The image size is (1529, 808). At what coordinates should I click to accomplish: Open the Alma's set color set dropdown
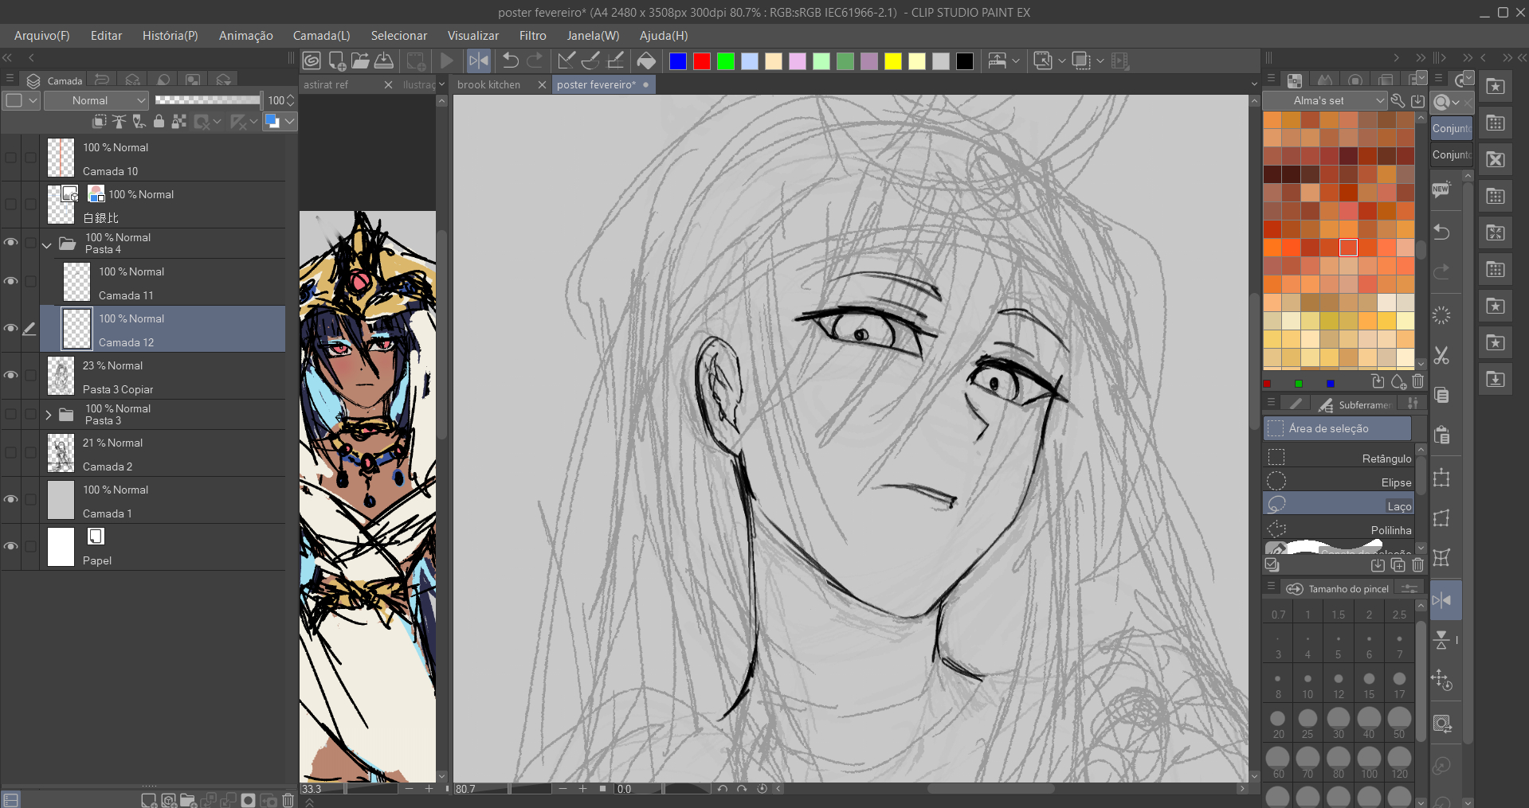[1325, 100]
